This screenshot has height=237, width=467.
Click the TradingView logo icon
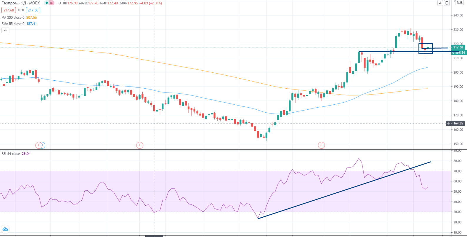coord(5,229)
